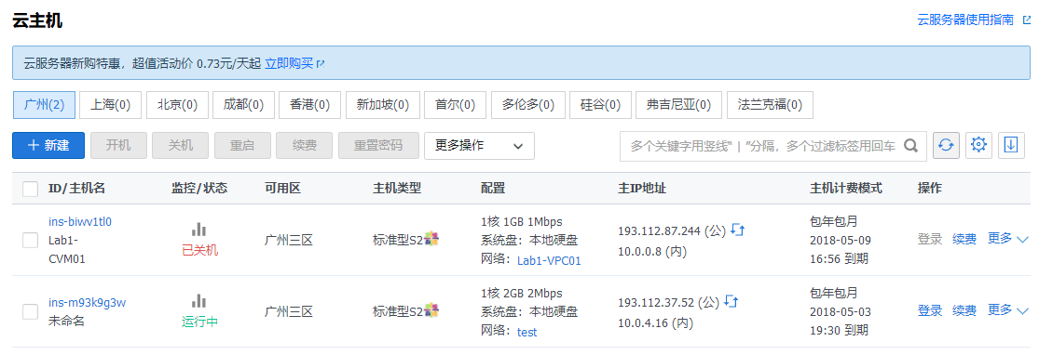The width and height of the screenshot is (1039, 355).
Task: Click the 开机 button
Action: tap(118, 145)
